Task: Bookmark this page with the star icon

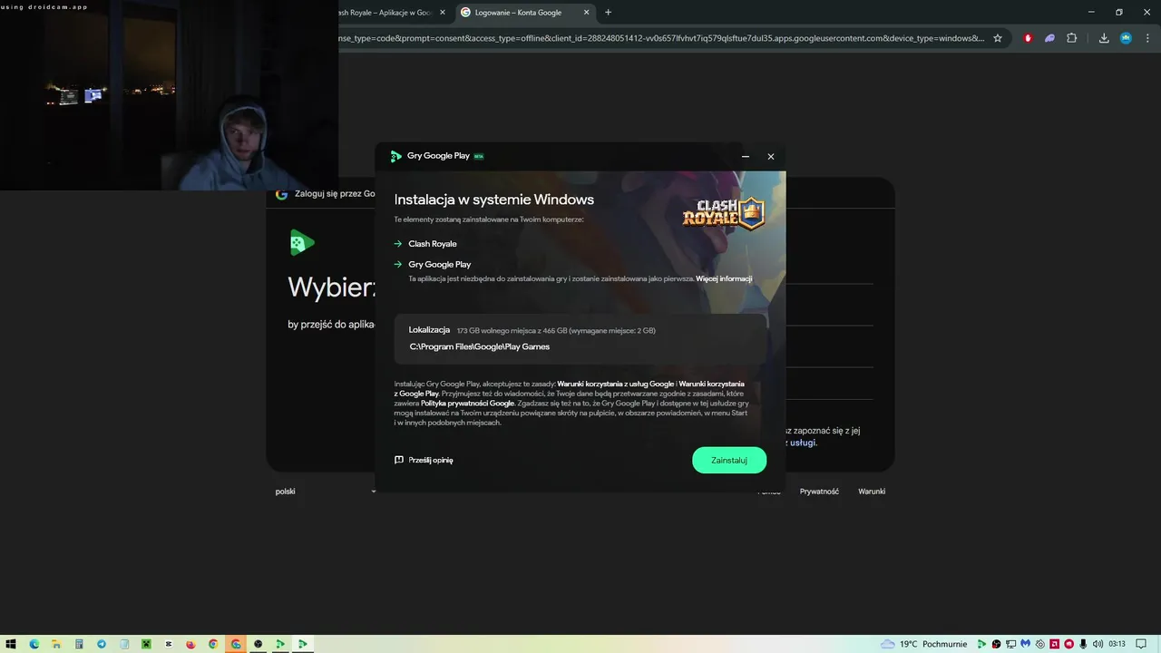Action: [998, 38]
